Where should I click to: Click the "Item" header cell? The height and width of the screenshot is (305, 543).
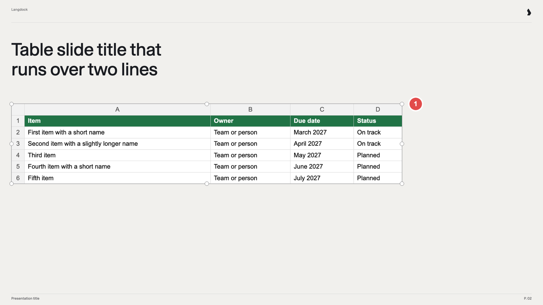point(117,121)
